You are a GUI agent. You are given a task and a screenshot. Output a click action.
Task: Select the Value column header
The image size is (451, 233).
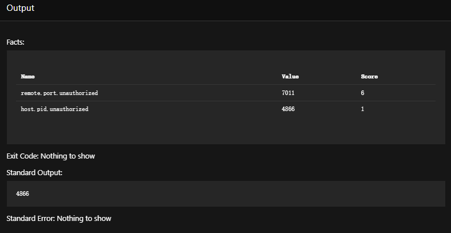coord(290,77)
